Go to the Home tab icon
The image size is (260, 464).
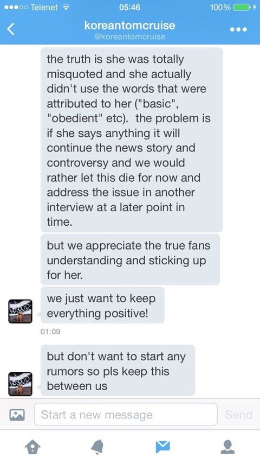click(32, 447)
